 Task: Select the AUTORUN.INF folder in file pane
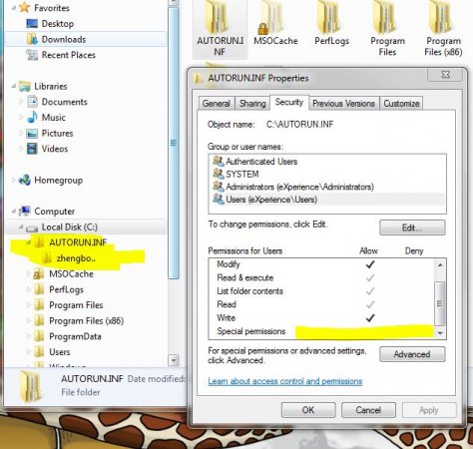pyautogui.click(x=220, y=28)
